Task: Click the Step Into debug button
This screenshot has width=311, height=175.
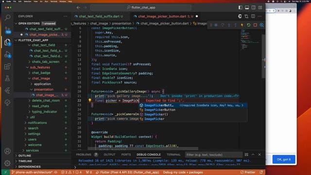Action: coord(229,25)
